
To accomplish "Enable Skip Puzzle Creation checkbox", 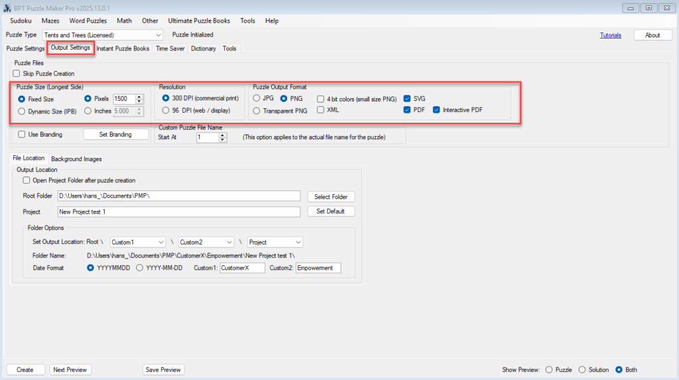I will pos(17,74).
